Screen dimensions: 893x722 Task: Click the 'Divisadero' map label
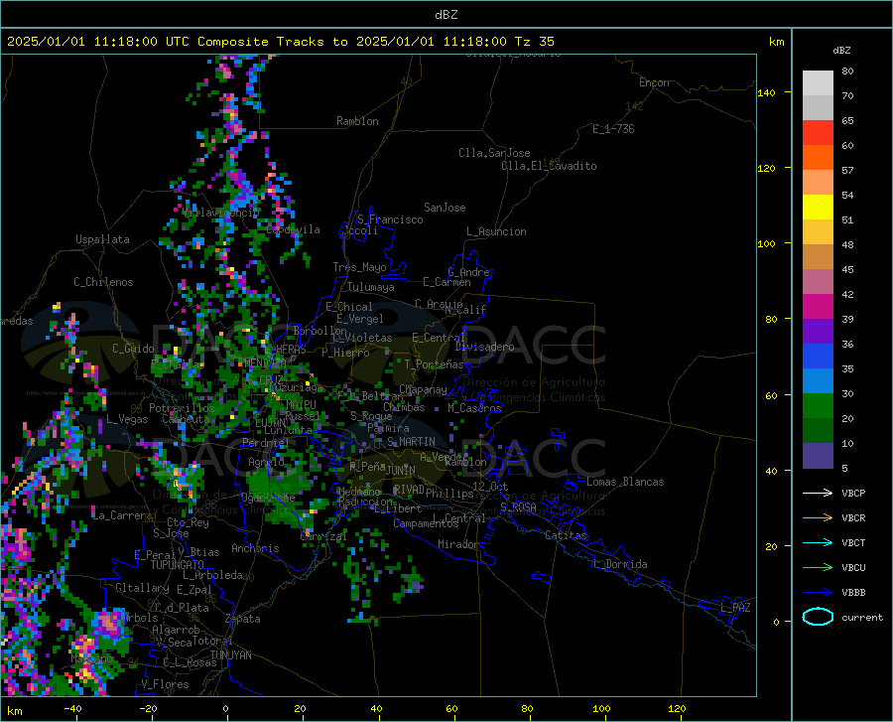tap(484, 347)
